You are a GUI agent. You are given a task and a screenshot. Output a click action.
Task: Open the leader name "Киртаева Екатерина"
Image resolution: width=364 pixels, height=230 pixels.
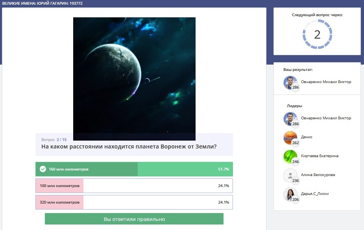pos(320,156)
